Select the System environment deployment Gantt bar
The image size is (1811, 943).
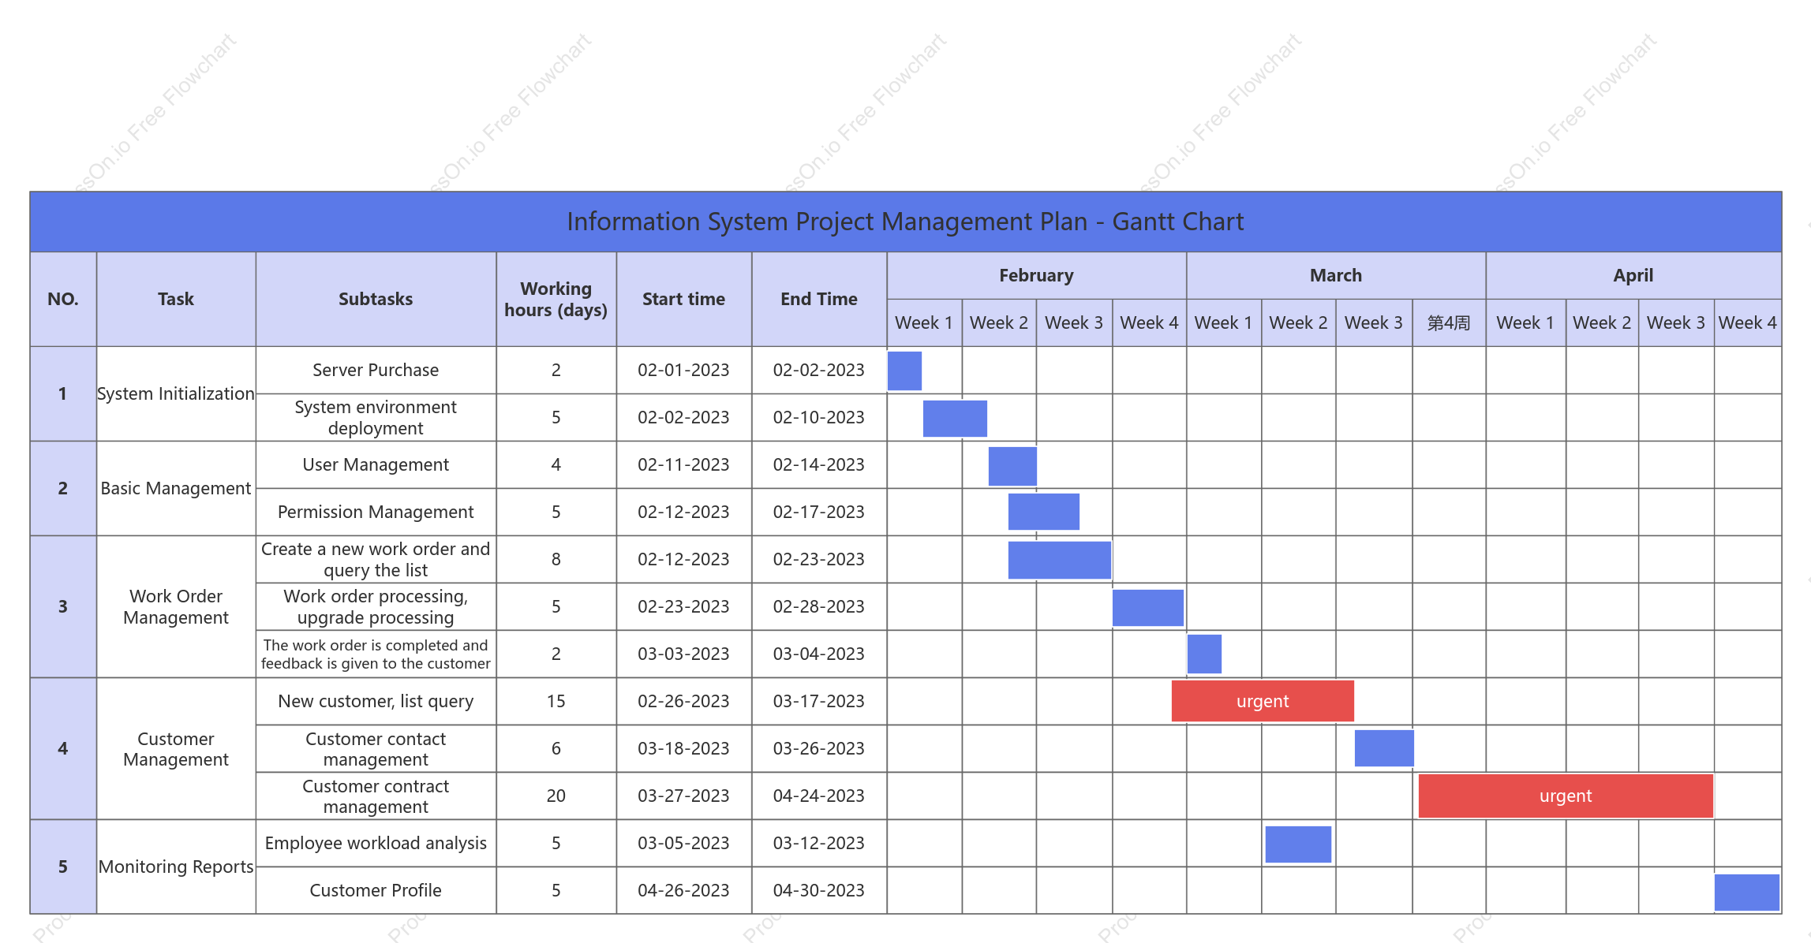click(955, 419)
